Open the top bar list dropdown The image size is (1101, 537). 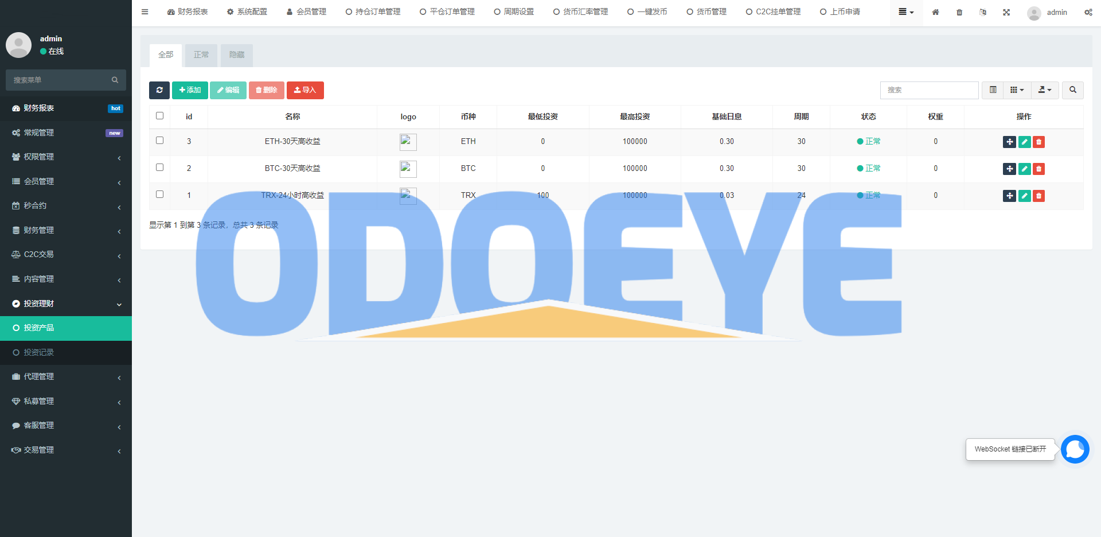tap(906, 12)
